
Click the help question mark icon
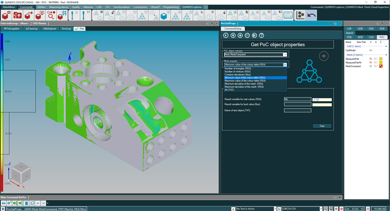(x=261, y=35)
